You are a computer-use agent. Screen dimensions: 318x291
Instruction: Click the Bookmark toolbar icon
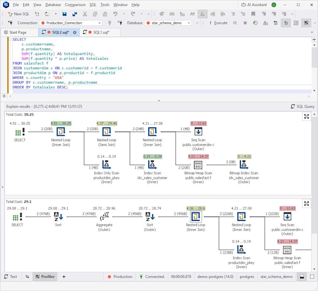click(x=253, y=14)
